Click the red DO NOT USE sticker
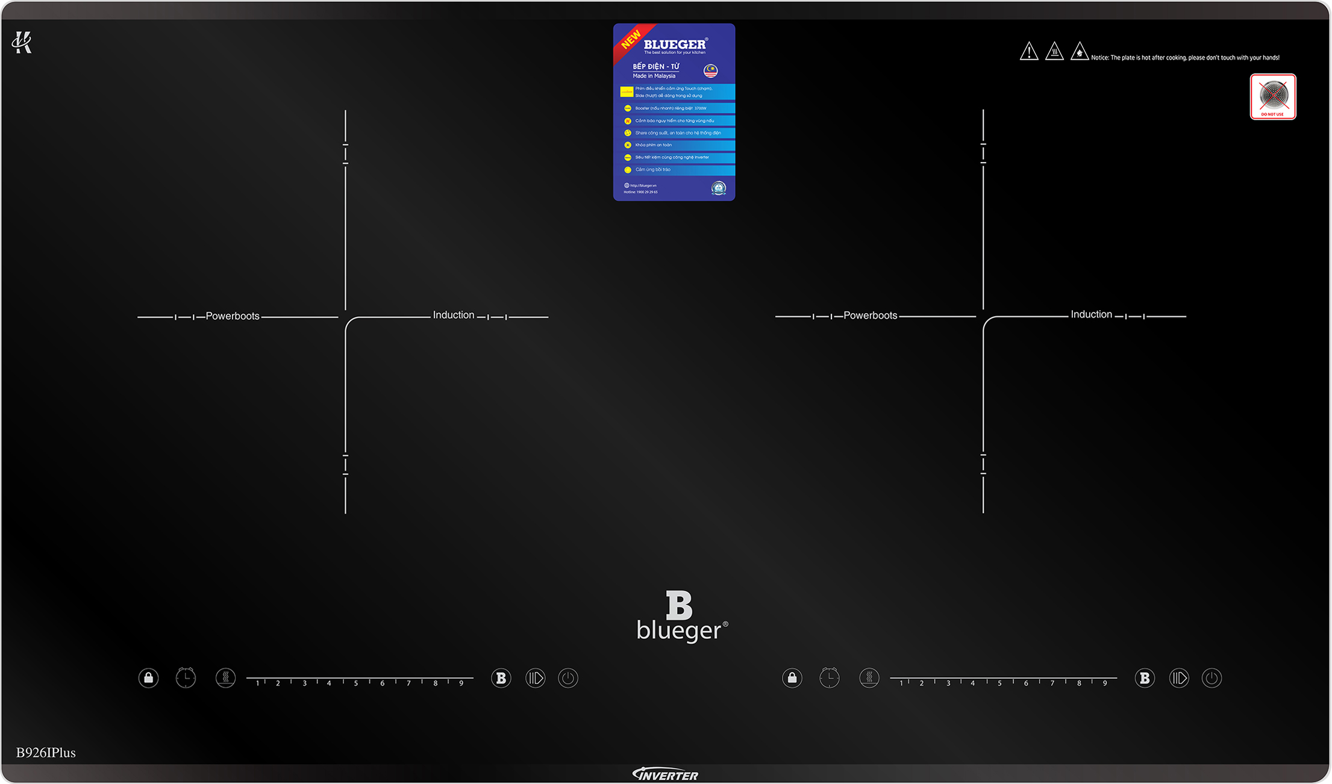 click(1273, 96)
